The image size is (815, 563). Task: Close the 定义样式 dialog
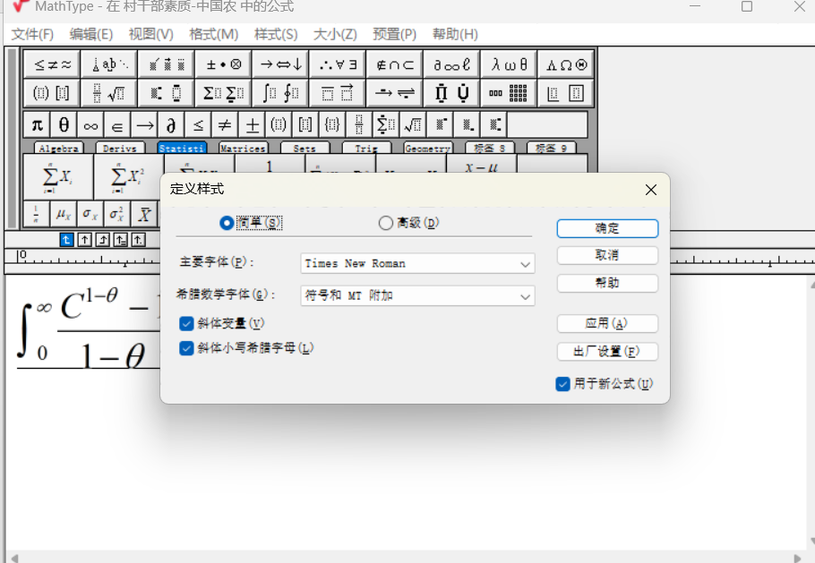click(651, 190)
